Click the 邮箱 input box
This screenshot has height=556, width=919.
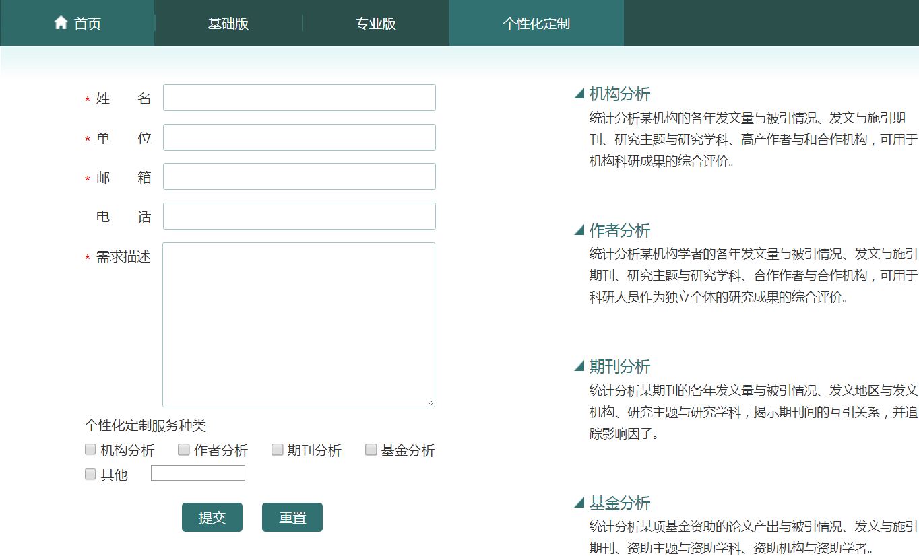[299, 176]
